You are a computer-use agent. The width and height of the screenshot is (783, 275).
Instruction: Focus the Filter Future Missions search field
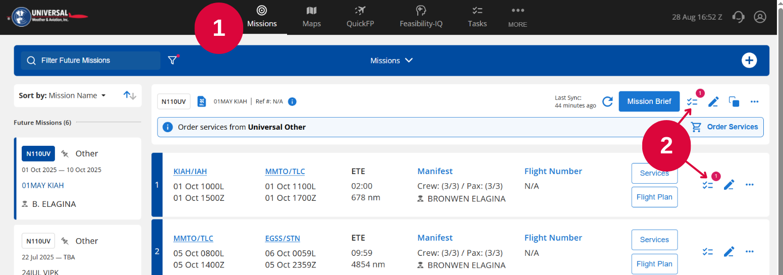91,61
